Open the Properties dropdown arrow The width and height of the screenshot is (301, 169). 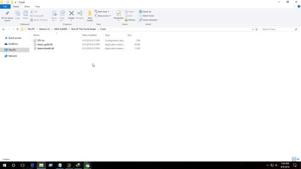119,21
